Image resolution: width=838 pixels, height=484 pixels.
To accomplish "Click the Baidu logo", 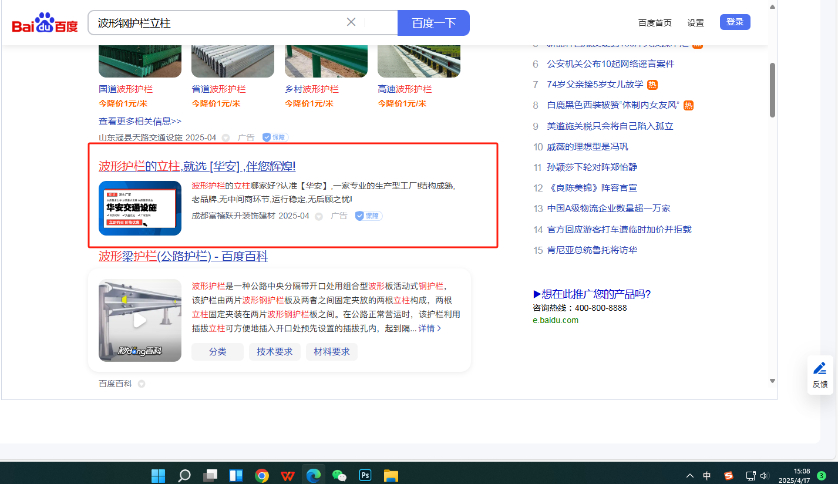I will point(45,23).
